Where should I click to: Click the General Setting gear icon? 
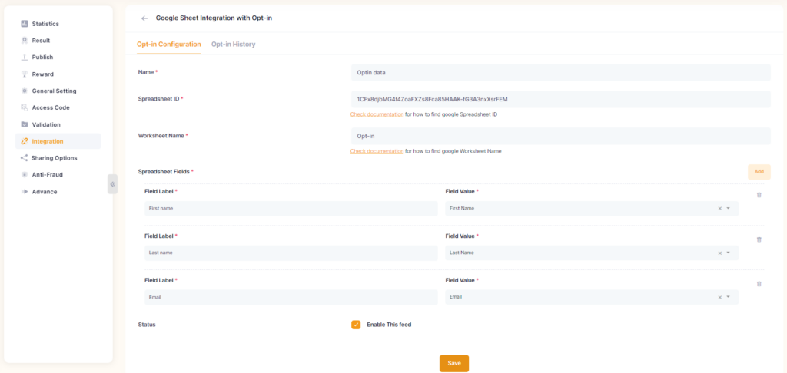[x=24, y=91]
